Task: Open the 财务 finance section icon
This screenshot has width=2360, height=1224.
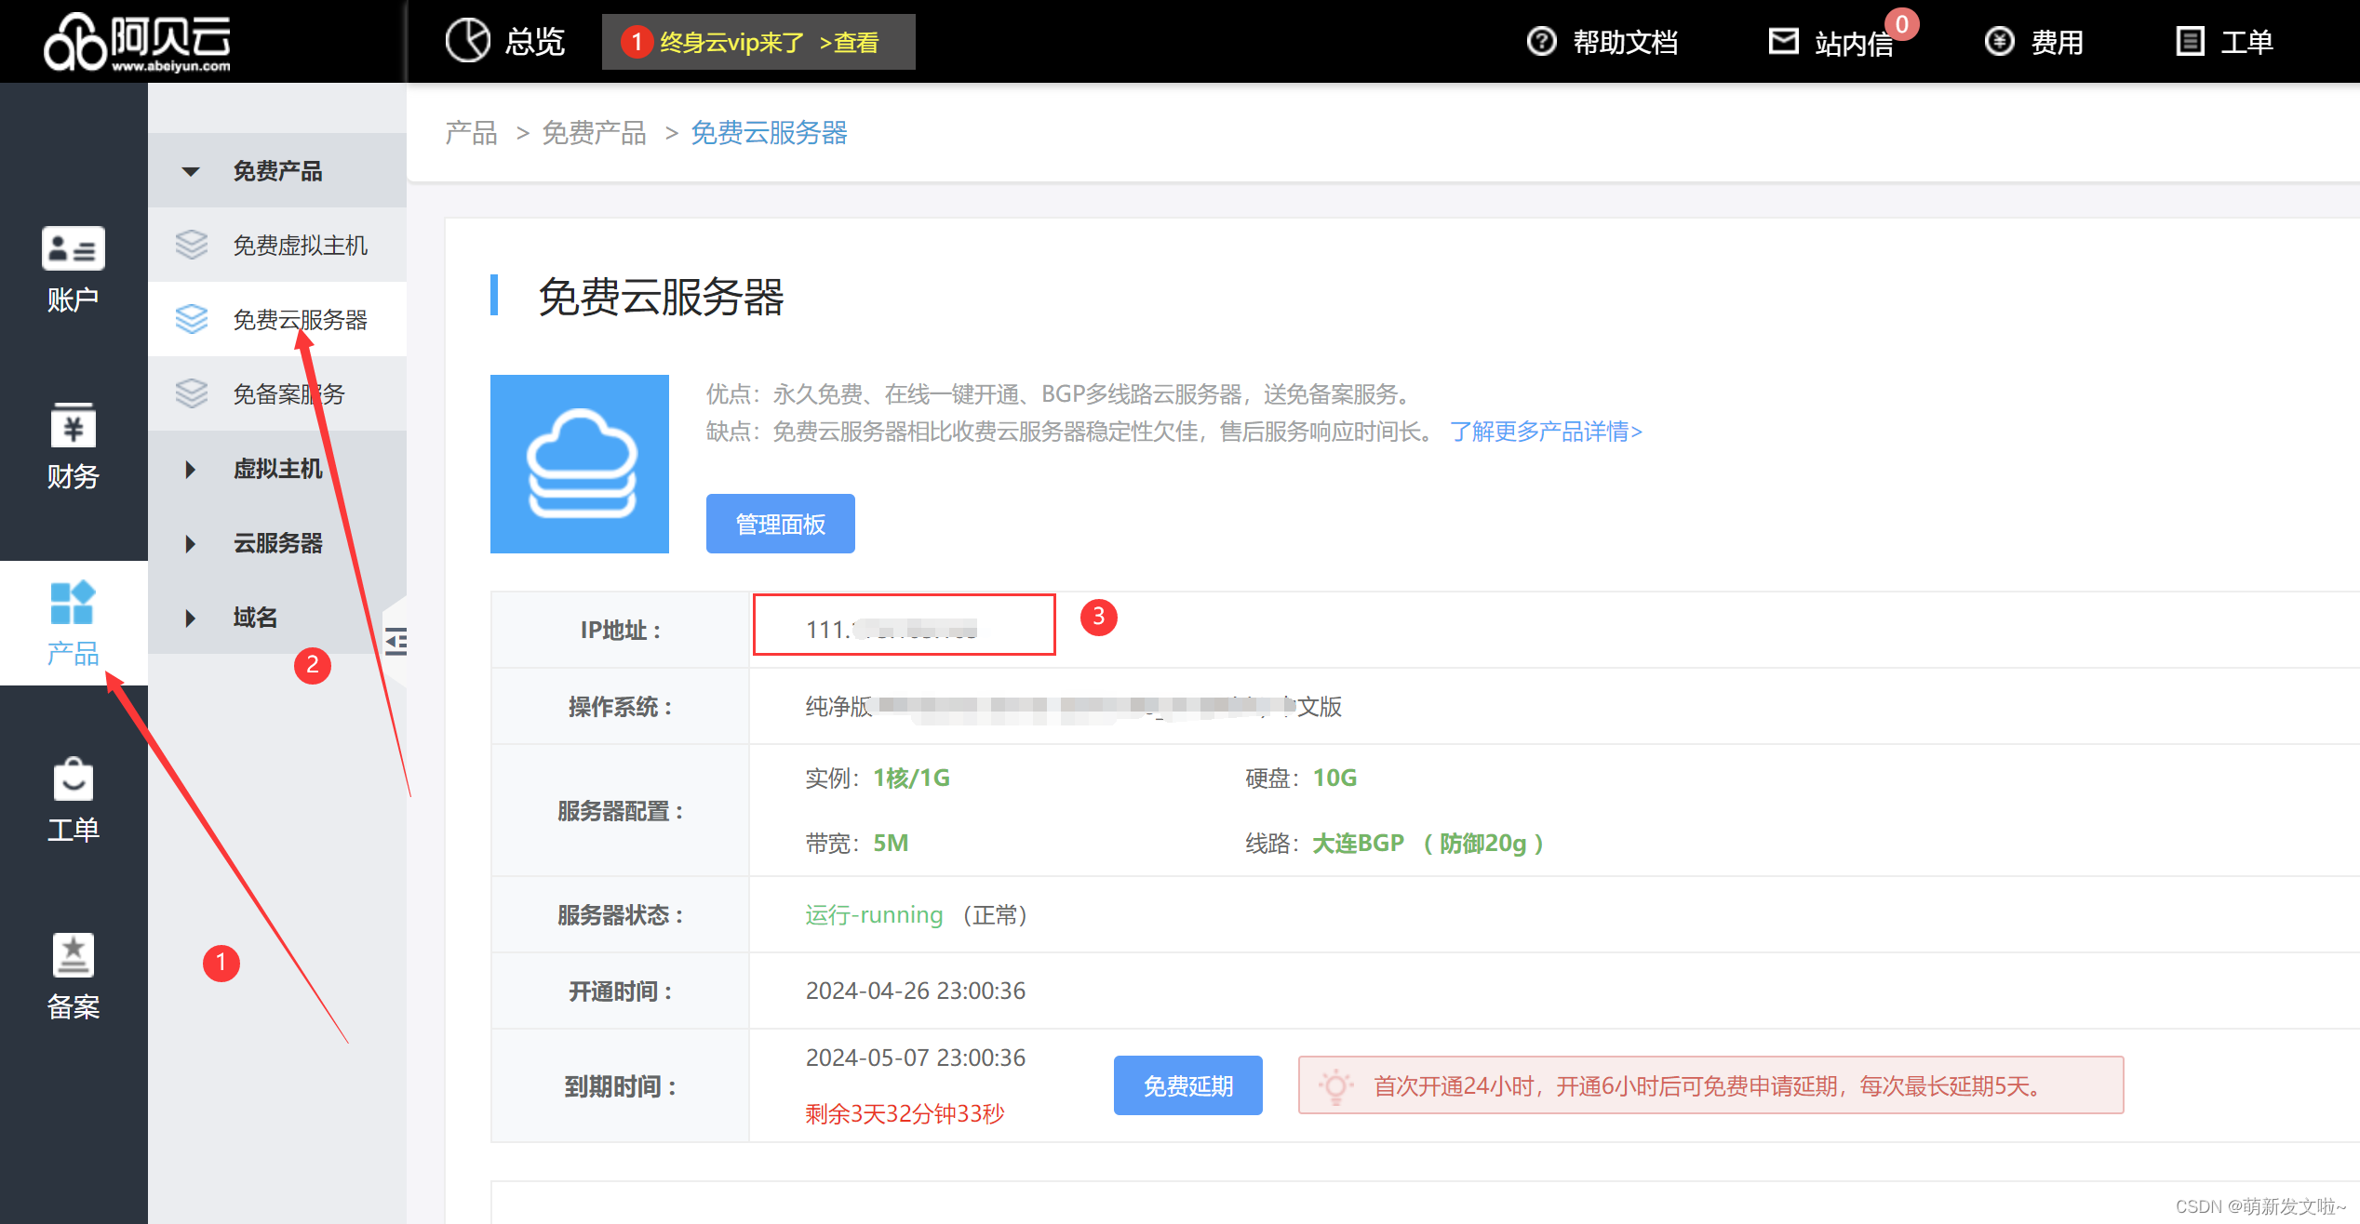Action: pyautogui.click(x=73, y=427)
